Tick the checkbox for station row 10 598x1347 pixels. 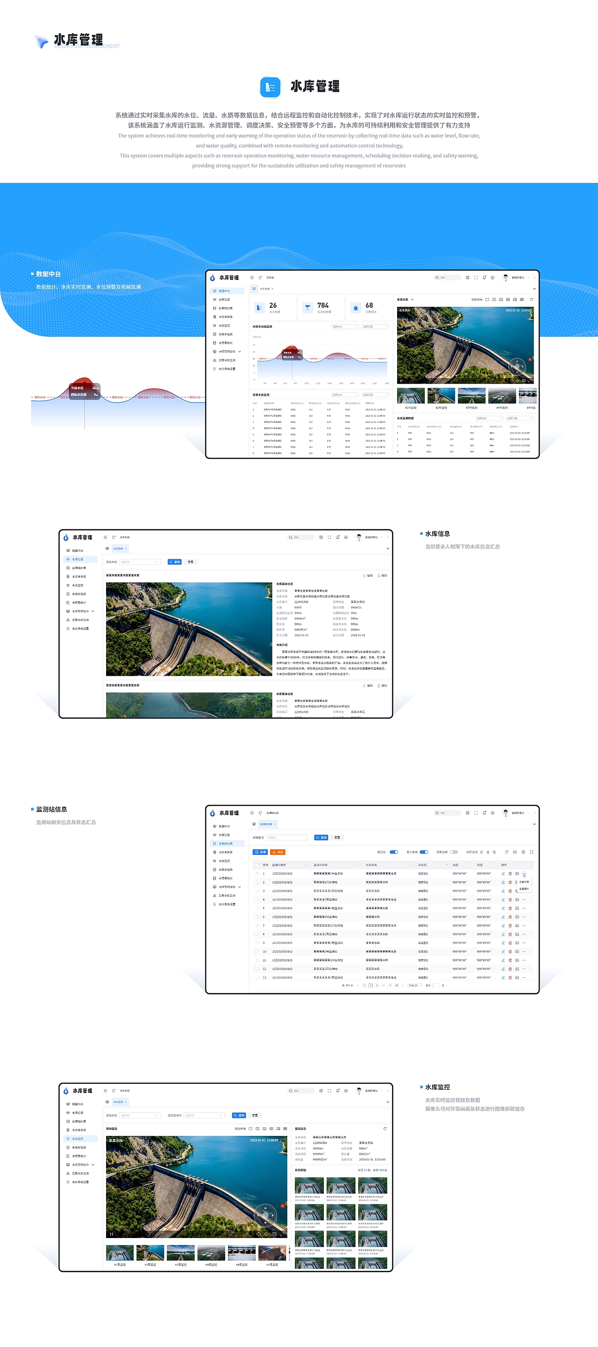tap(257, 951)
